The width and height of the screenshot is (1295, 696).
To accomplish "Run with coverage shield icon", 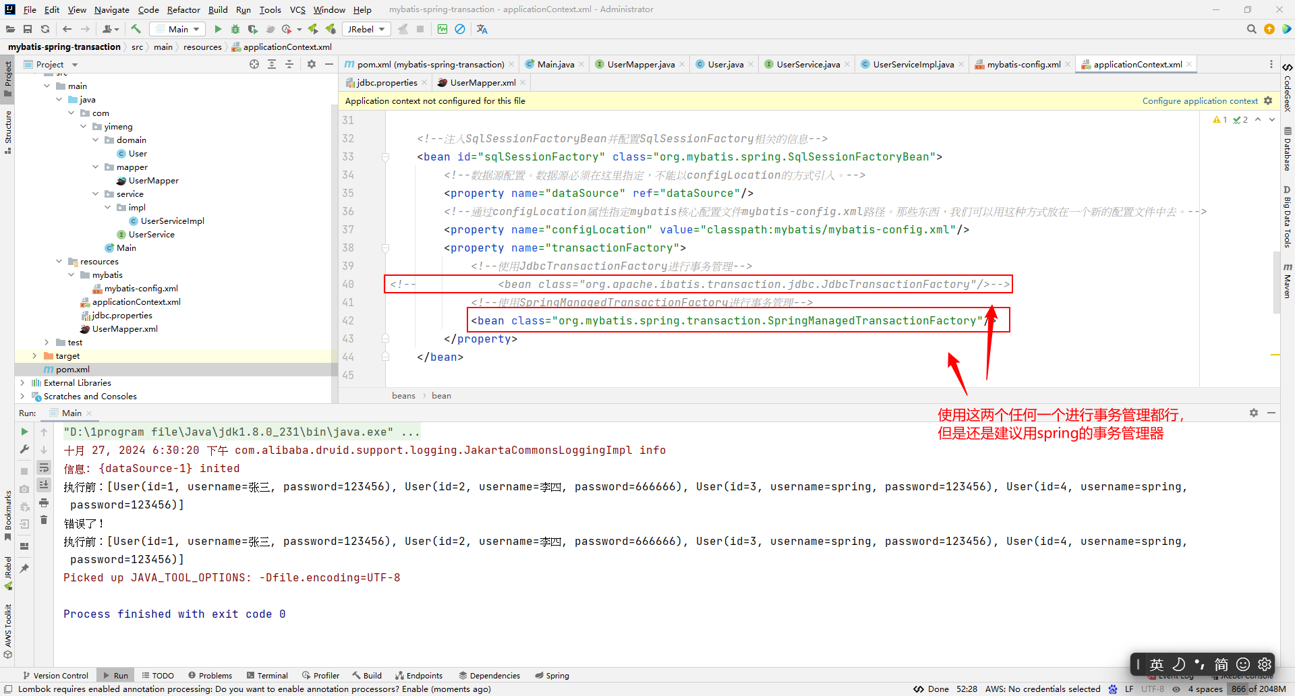I will point(253,29).
